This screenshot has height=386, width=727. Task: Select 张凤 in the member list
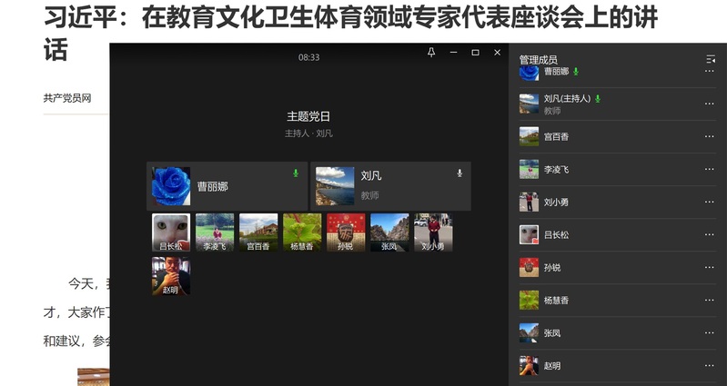(552, 332)
